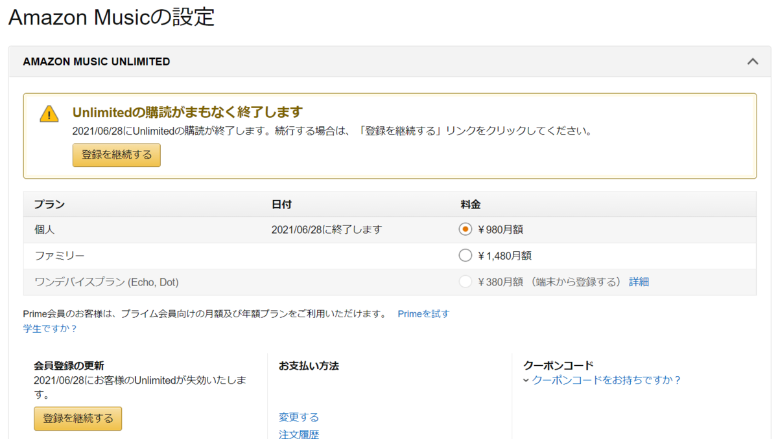The image size is (778, 439).
Task: Collapse the AMAZON MUSIC UNLIMITED section chevron
Action: (752, 62)
